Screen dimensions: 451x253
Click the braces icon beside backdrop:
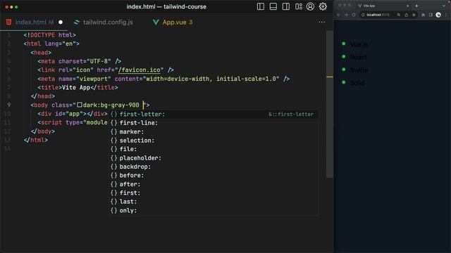click(114, 167)
